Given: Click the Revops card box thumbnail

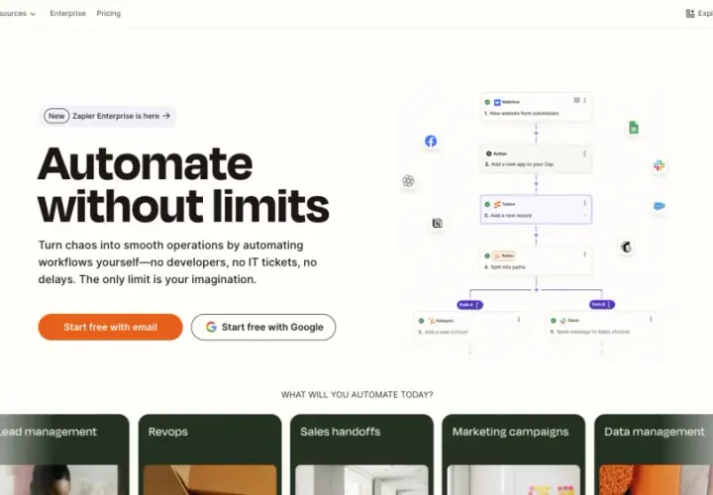Looking at the screenshot, I should click(210, 480).
